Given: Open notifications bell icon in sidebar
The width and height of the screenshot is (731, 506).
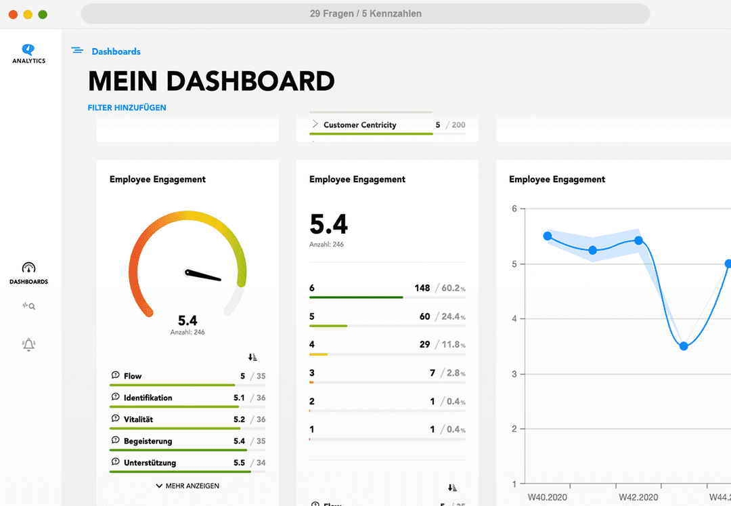Looking at the screenshot, I should [x=28, y=344].
